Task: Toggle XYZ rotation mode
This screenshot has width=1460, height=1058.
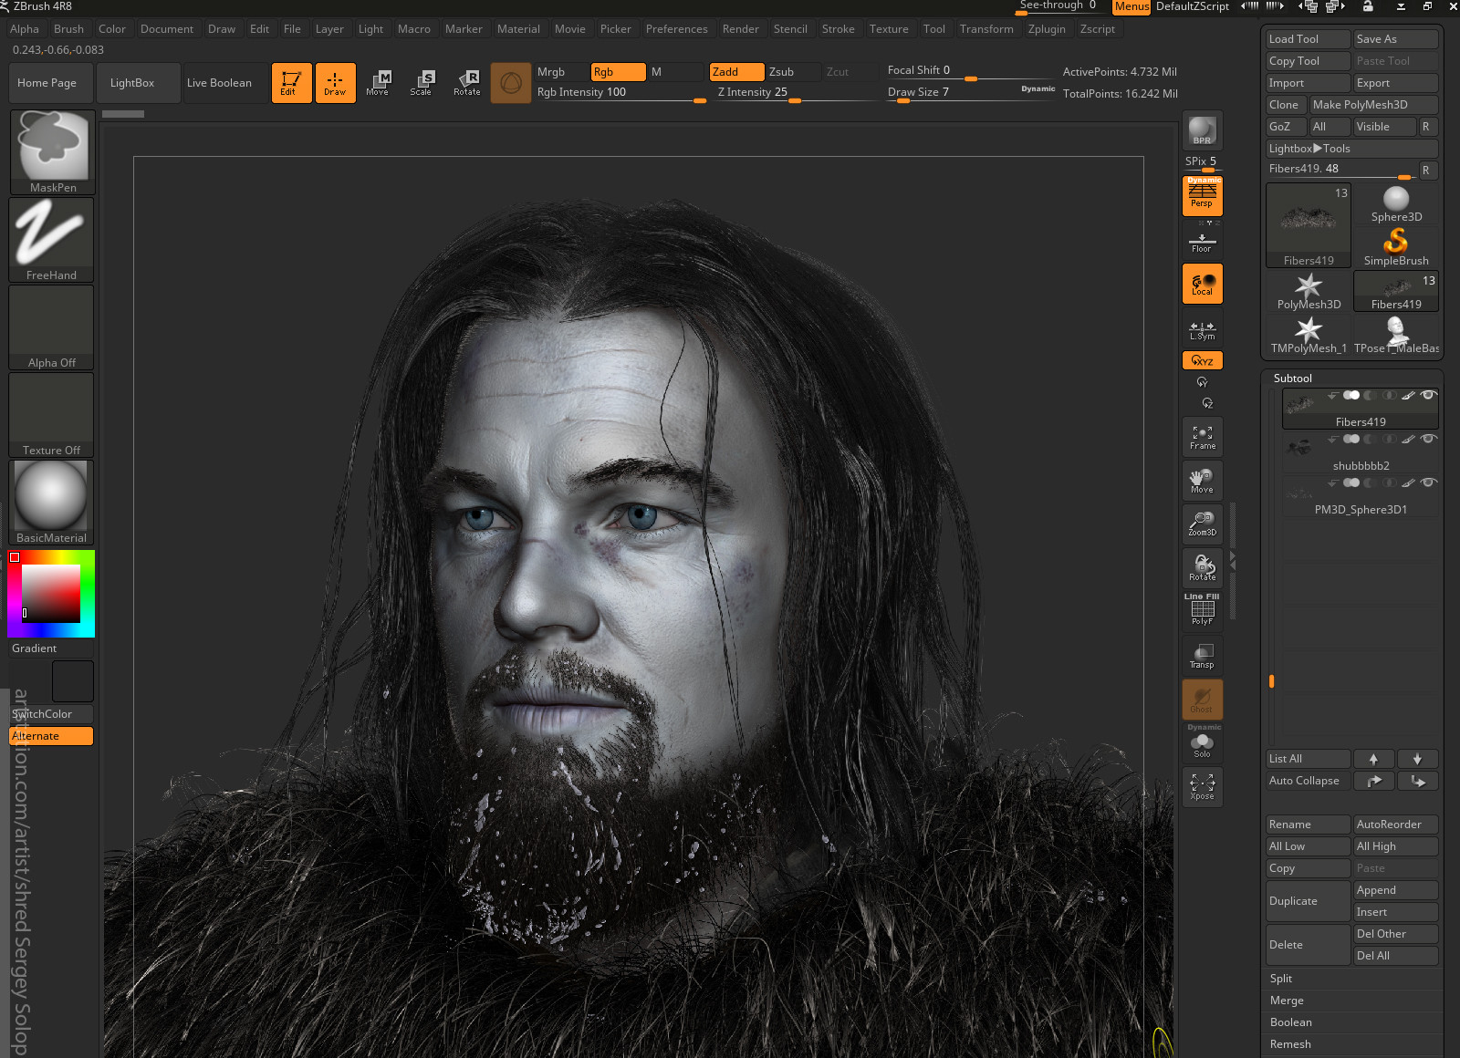Action: coord(1203,360)
